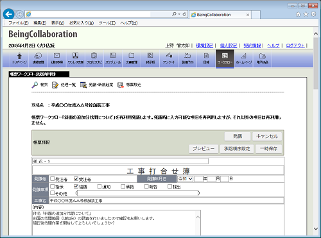Open the お気に入り(A) menu
This screenshot has width=321, height=238.
point(82,23)
